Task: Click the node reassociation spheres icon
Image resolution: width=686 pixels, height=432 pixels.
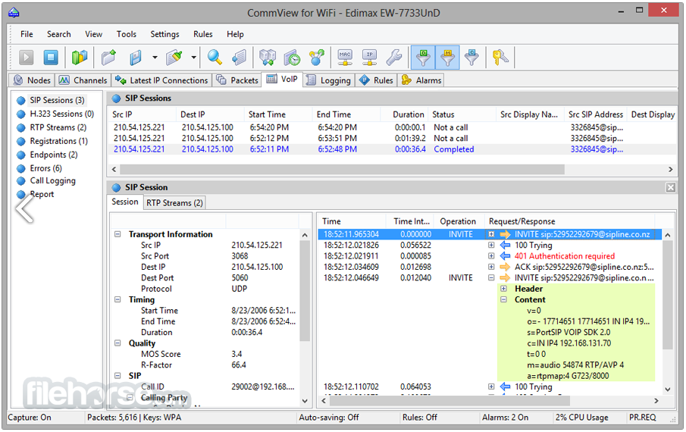Action: (316, 58)
